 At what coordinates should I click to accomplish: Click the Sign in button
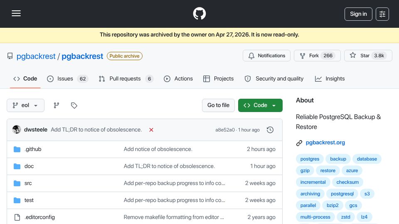coord(358,14)
